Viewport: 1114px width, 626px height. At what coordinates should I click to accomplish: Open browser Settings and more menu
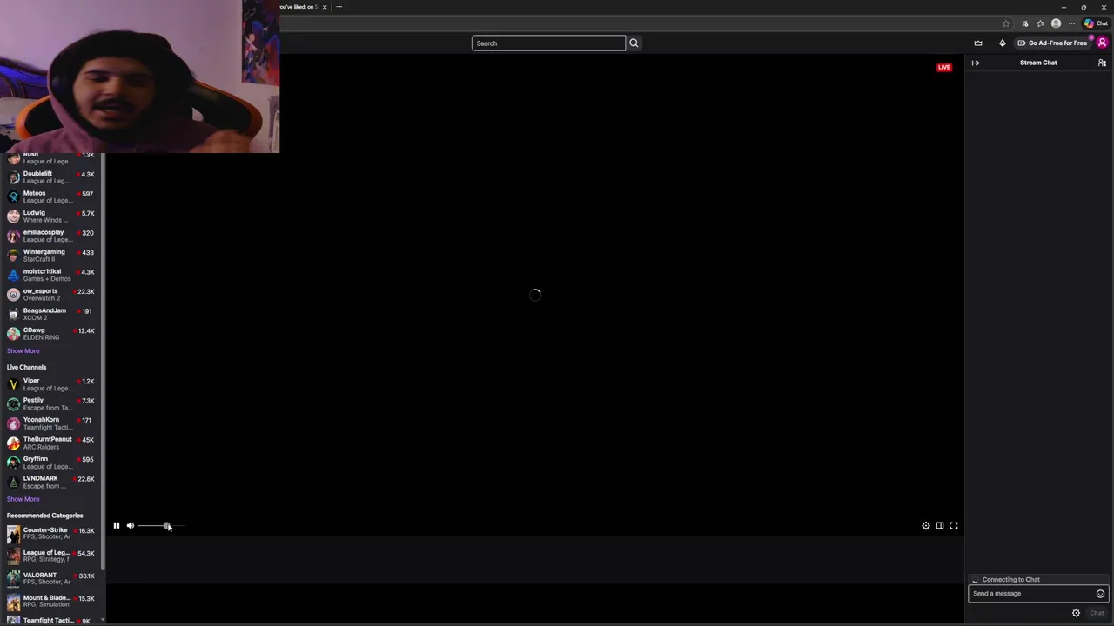pos(1071,23)
